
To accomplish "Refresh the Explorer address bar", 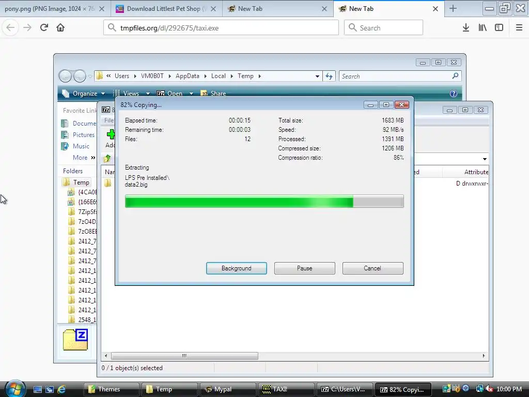I will pyautogui.click(x=329, y=77).
